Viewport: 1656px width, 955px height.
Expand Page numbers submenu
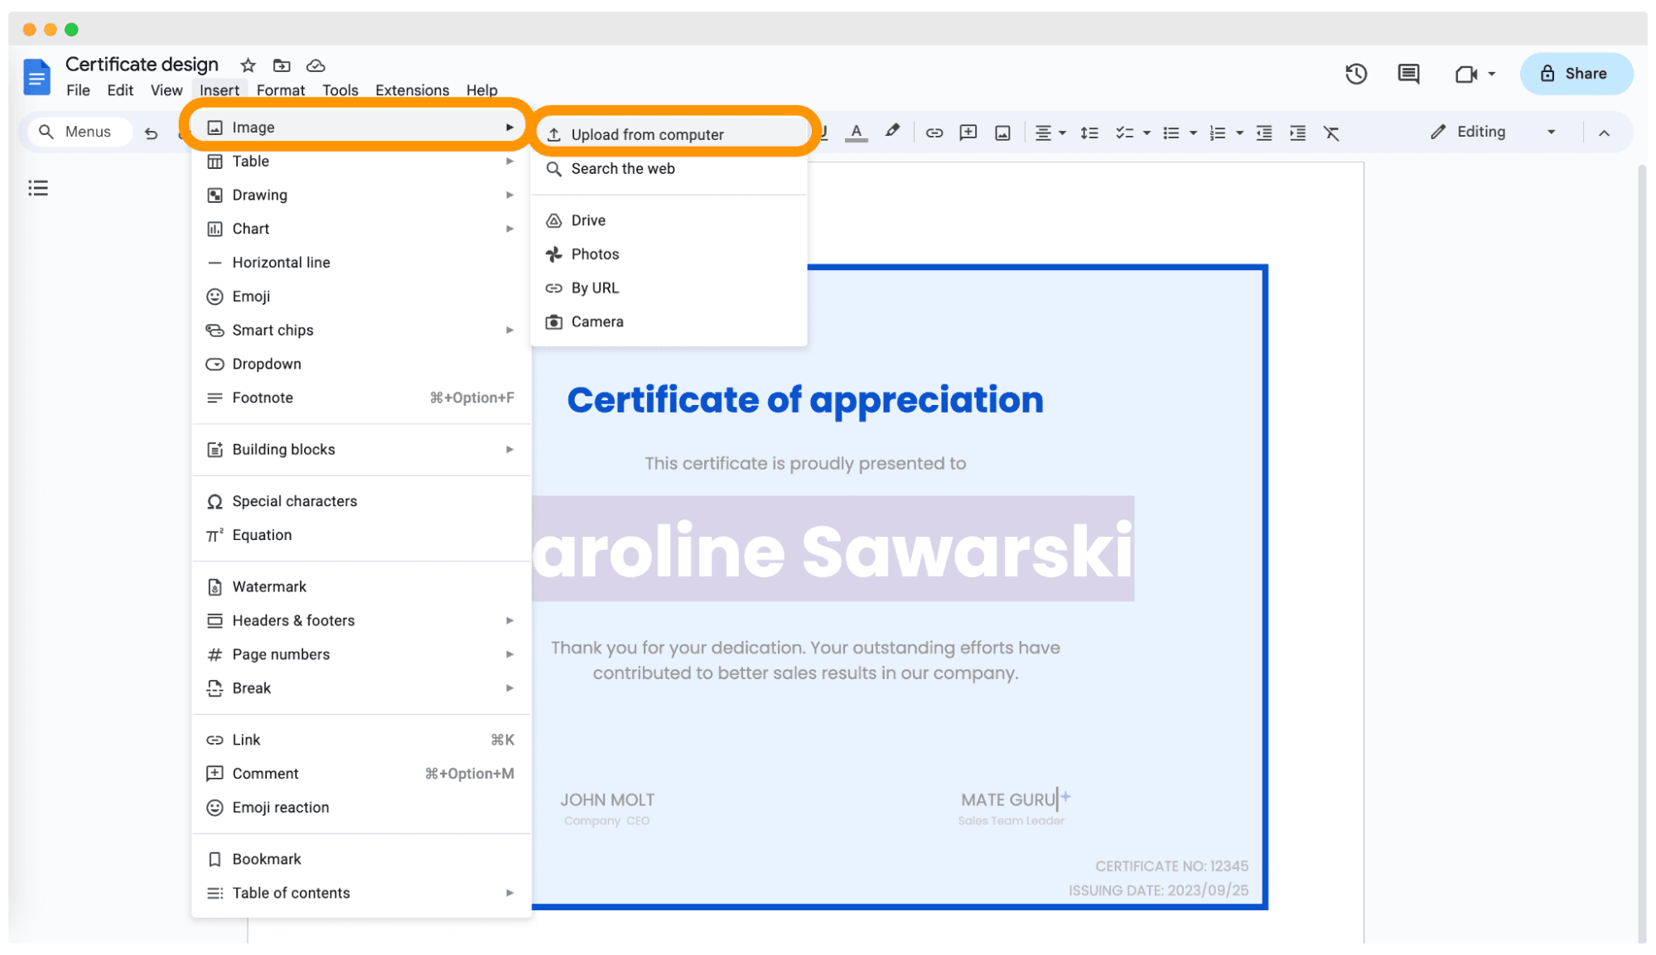(360, 656)
